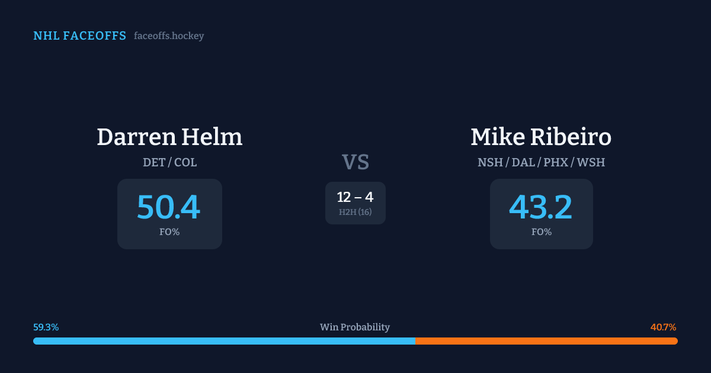Viewport: 711px width, 373px height.
Task: Click the blue segment of probability bar
Action: [224, 341]
